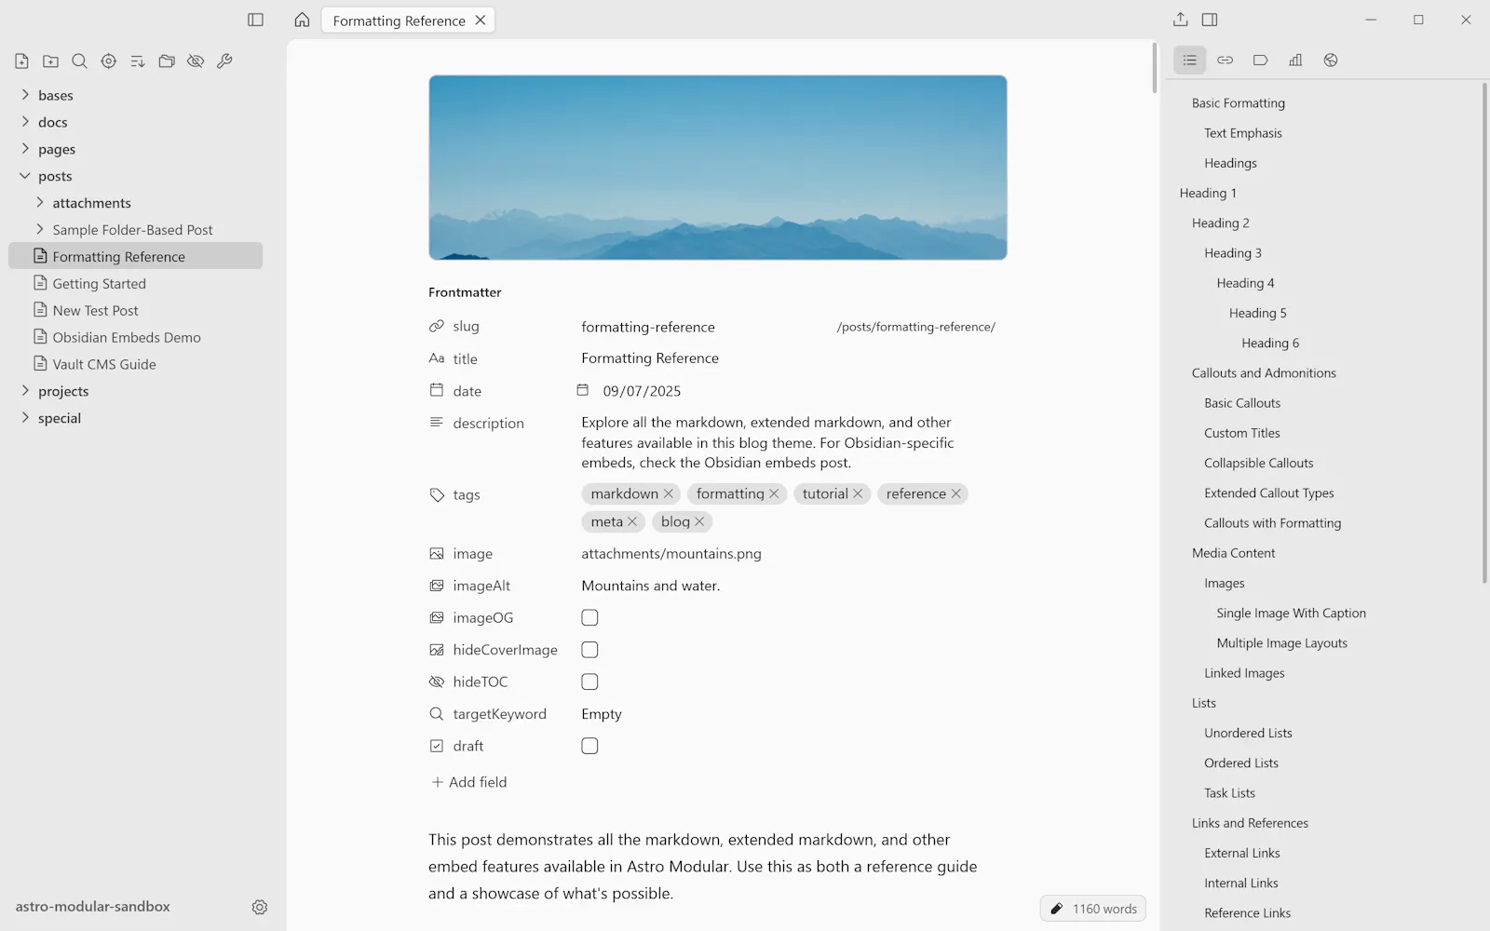The width and height of the screenshot is (1490, 931).
Task: Create a new note from the sidebar toolbar
Action: (x=21, y=61)
